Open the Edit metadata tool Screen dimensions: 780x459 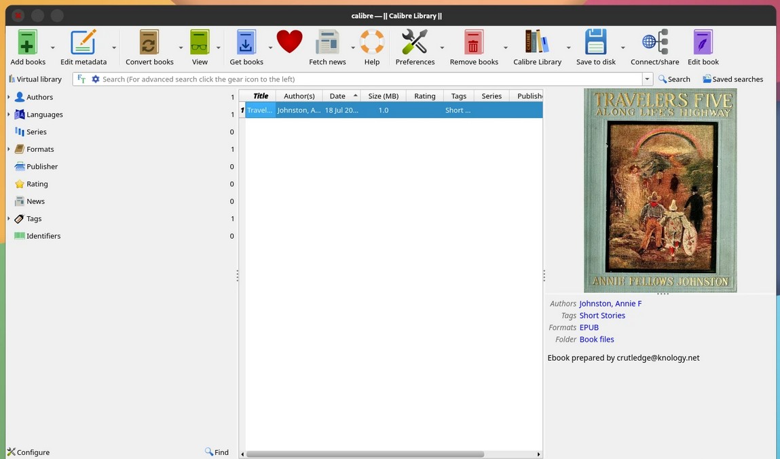(x=83, y=43)
